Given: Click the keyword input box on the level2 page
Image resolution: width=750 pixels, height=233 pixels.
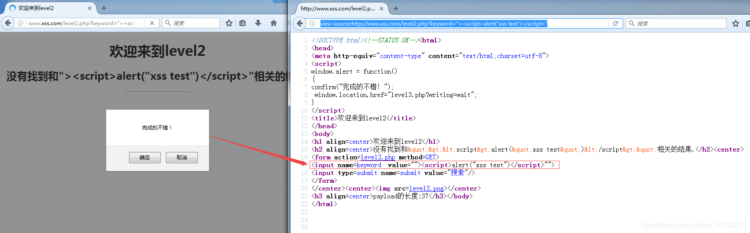Looking at the screenshot, I should [x=158, y=96].
